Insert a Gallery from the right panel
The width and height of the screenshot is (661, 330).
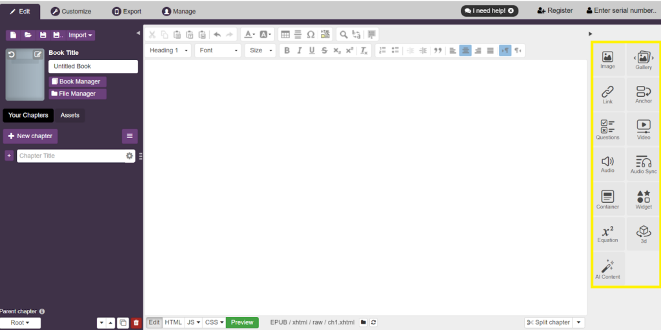click(643, 60)
